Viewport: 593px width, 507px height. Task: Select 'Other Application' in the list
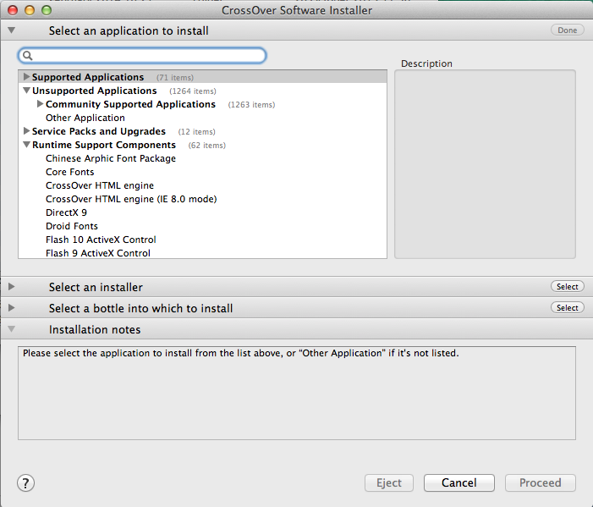[85, 118]
